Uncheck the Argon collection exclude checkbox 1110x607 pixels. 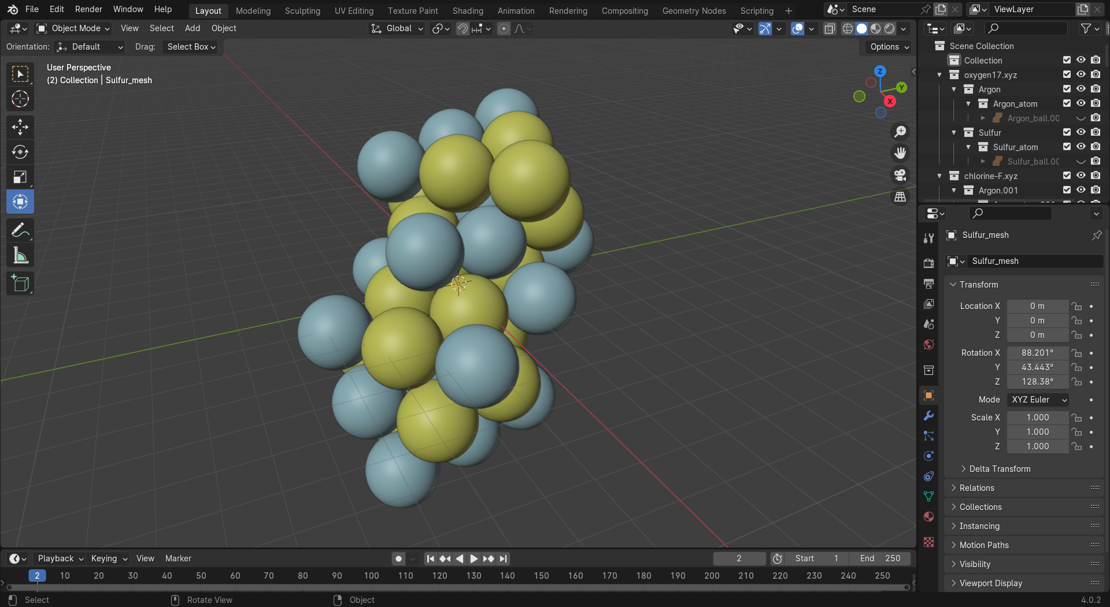click(1067, 89)
